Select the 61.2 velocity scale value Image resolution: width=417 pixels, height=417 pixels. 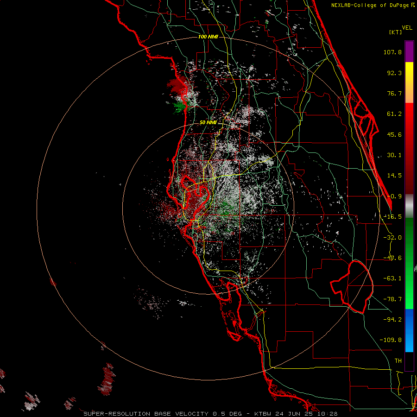tap(394, 114)
